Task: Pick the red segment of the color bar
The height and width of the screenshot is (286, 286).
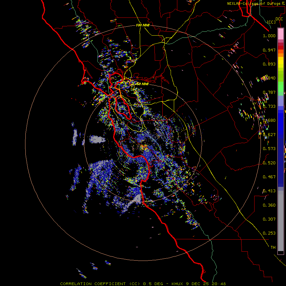Action: [x=281, y=48]
